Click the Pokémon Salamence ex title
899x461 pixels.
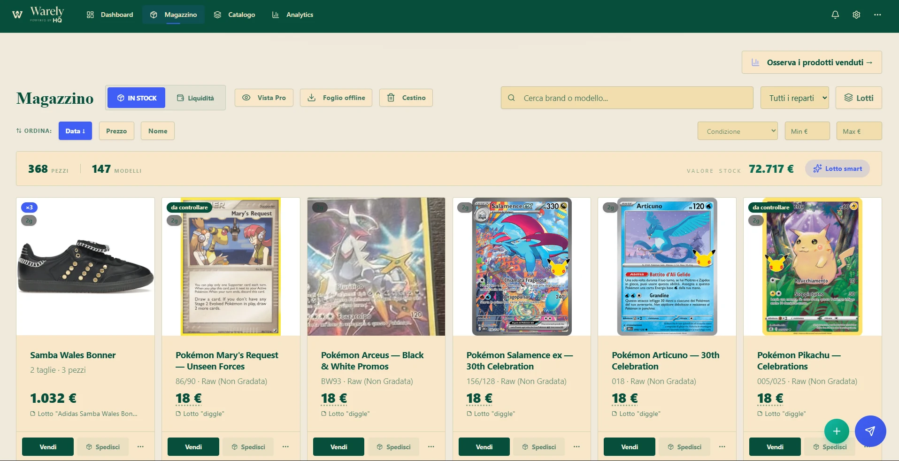520,361
